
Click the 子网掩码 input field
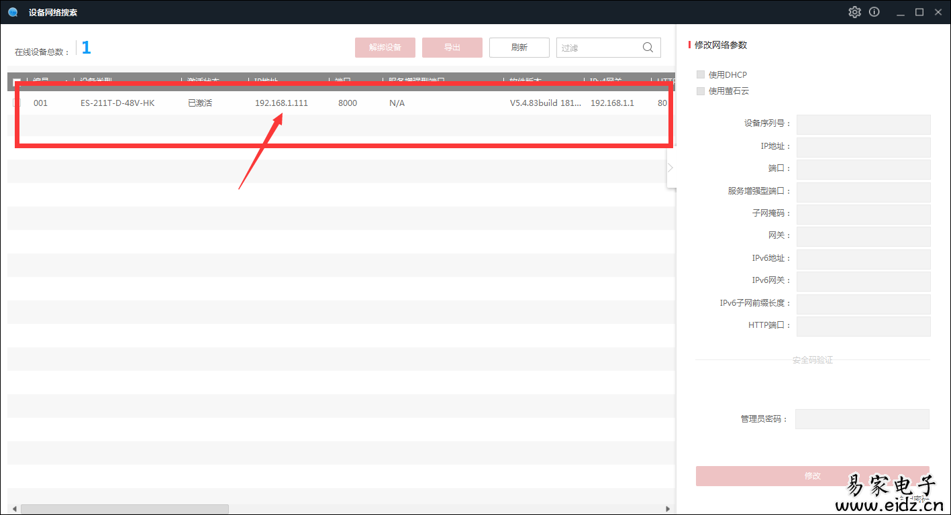864,215
